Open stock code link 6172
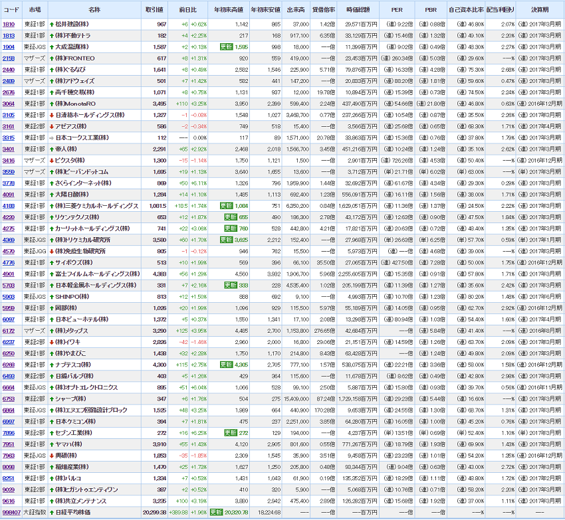 [9, 331]
